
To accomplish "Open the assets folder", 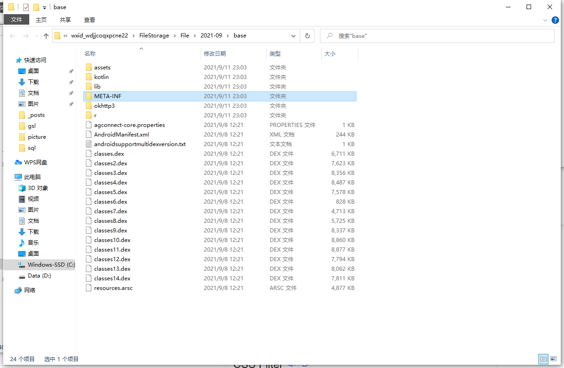I will (x=102, y=68).
